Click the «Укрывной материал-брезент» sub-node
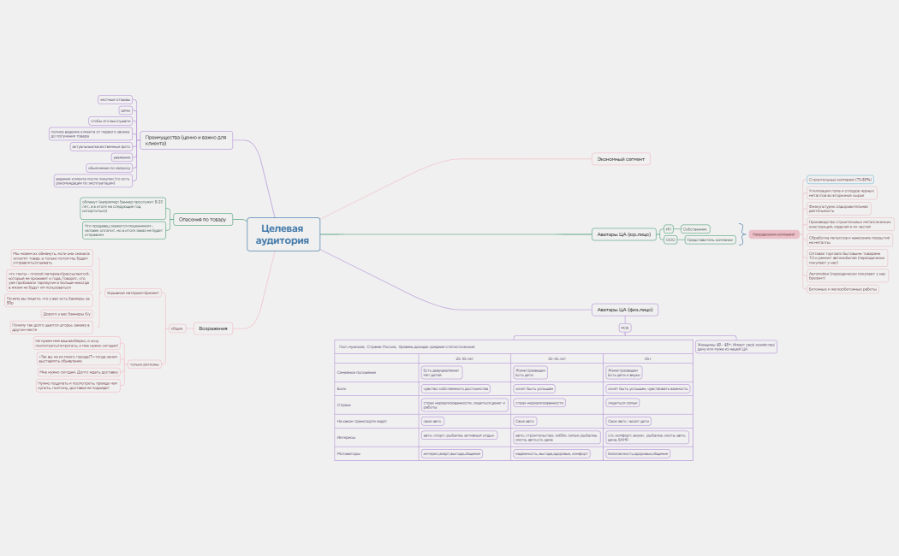The width and height of the screenshot is (899, 556). point(132,293)
